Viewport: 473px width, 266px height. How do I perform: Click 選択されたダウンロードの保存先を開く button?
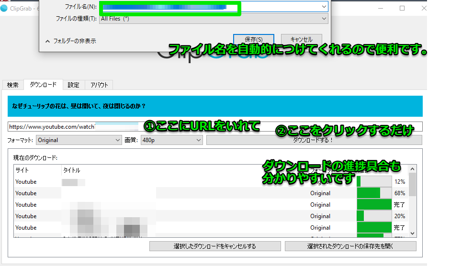pyautogui.click(x=350, y=246)
